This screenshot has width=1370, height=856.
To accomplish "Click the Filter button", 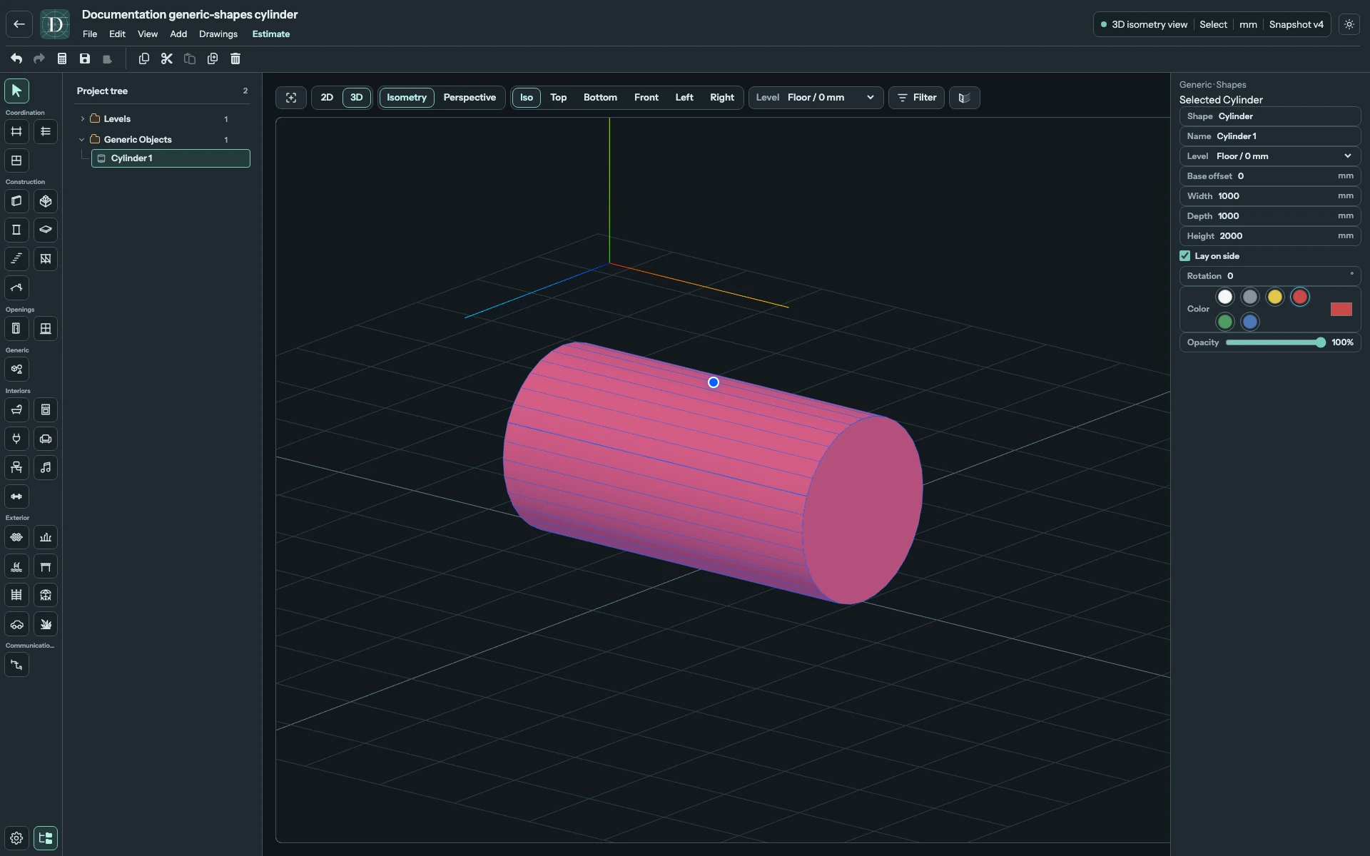I will click(917, 98).
